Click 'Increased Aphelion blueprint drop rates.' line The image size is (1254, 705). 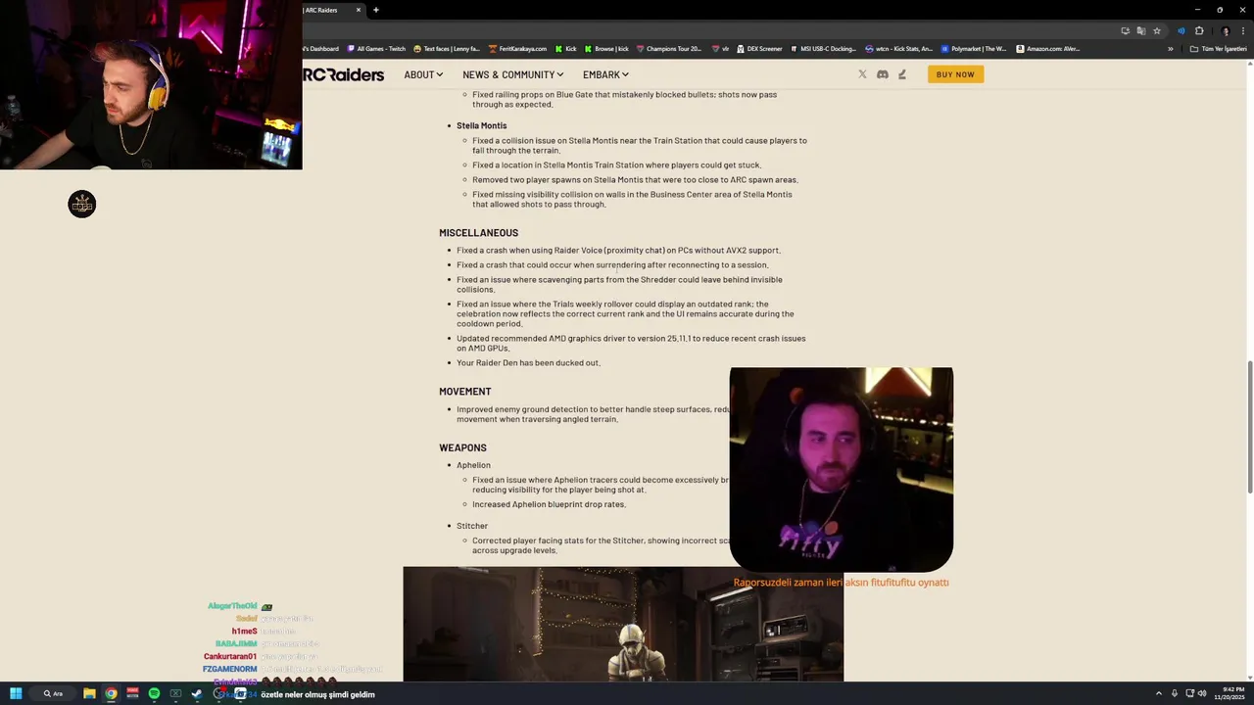(549, 504)
